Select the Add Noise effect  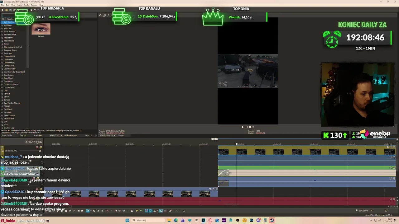[x=7, y=25]
